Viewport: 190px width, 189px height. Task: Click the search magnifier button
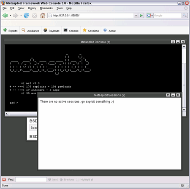[185, 16]
